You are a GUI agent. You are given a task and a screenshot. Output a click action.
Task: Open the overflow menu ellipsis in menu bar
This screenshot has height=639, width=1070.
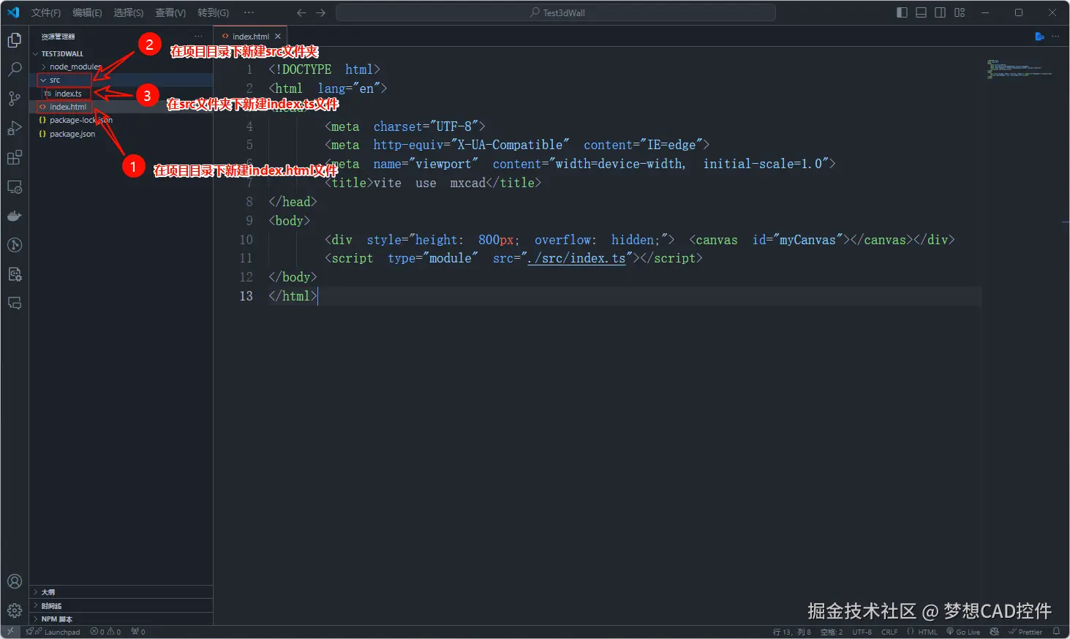(x=249, y=12)
